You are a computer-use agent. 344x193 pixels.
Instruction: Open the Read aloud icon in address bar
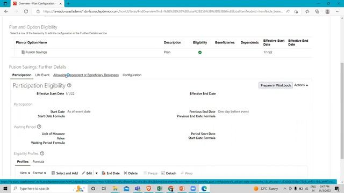tap(288, 11)
